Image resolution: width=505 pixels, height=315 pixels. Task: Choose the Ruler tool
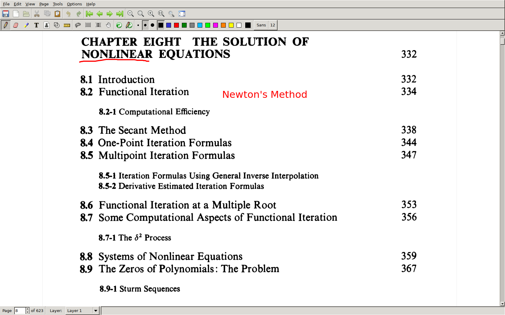[x=67, y=25]
